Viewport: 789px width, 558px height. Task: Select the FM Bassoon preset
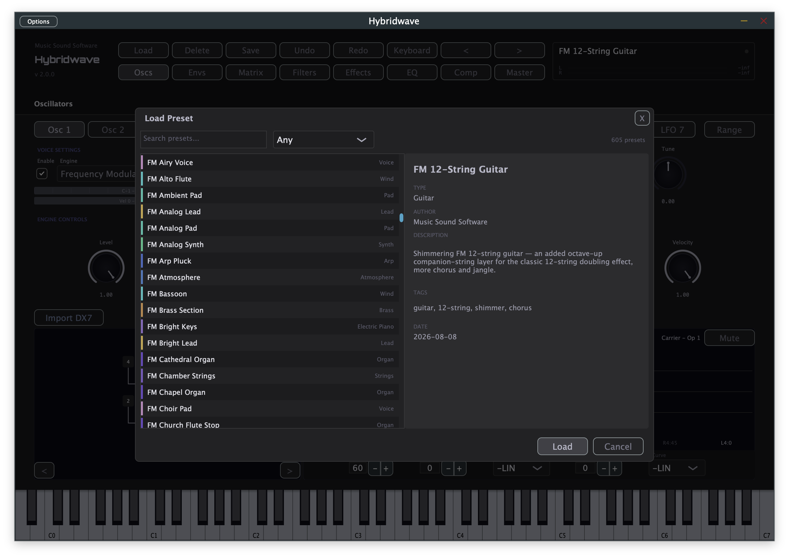point(270,294)
